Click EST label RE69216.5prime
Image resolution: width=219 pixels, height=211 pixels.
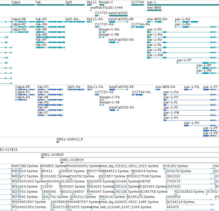(112, 197)
